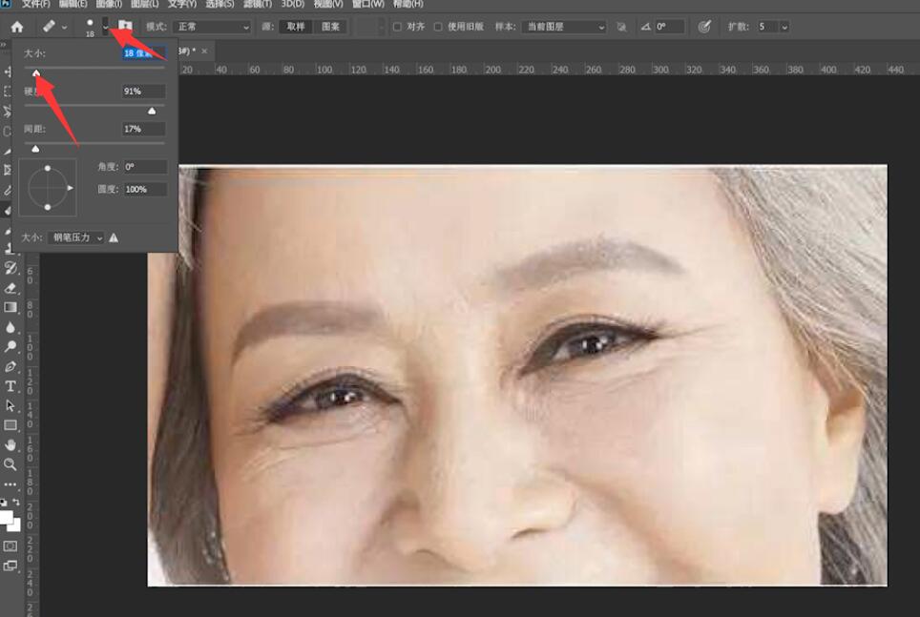This screenshot has height=617, width=920.
Task: Open the 视图(V) menu
Action: [x=328, y=4]
